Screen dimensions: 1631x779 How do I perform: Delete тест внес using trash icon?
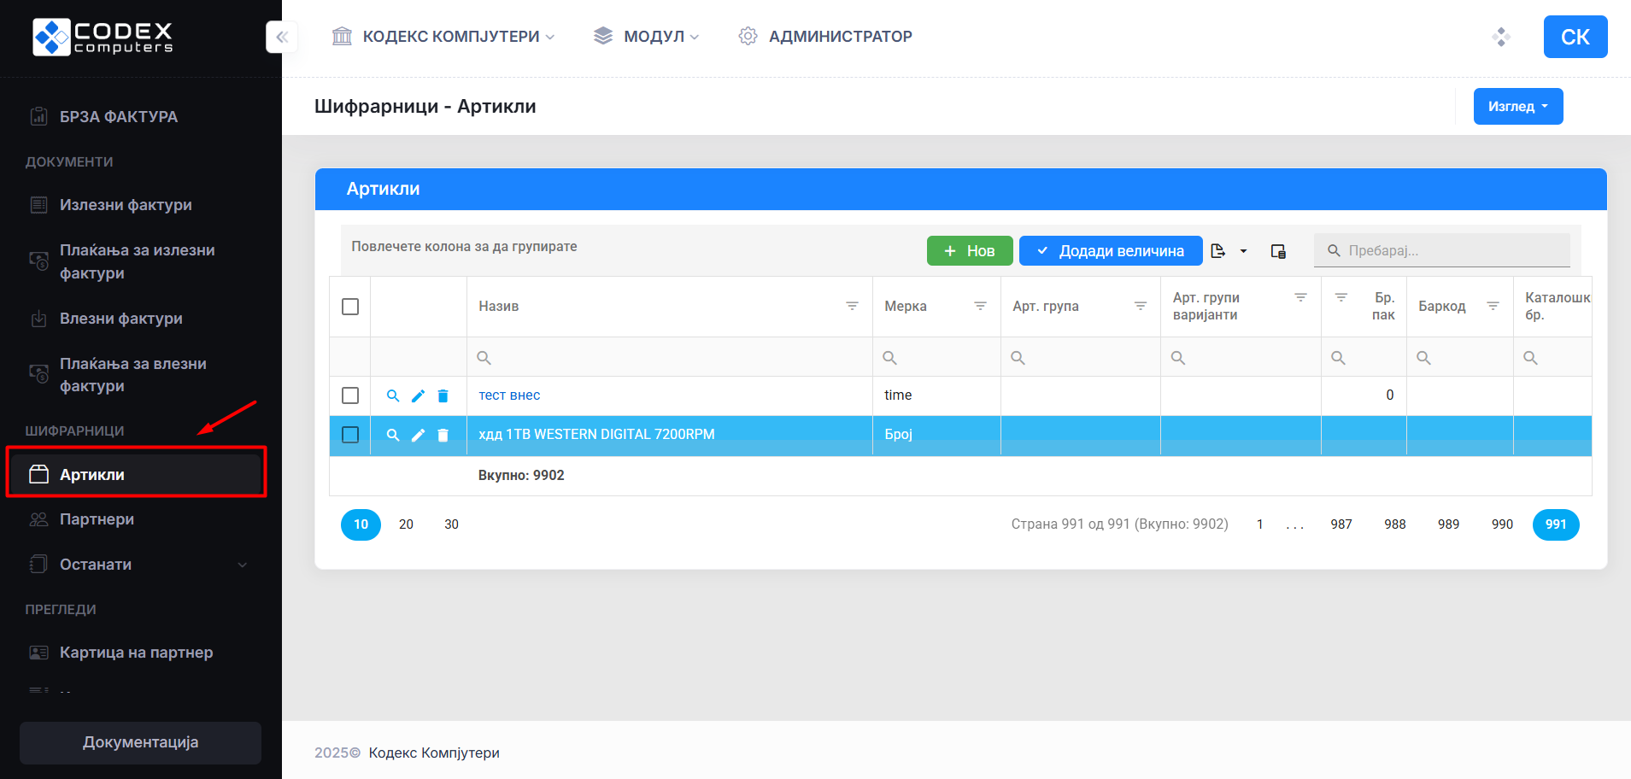pos(443,395)
